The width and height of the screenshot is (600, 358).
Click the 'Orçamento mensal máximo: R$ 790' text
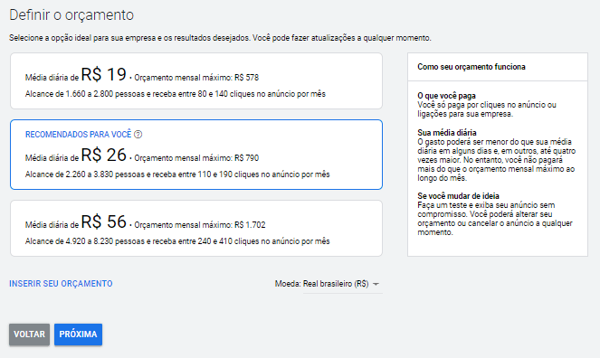(x=196, y=158)
